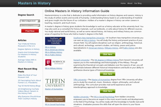The image size is (161, 107).
Task: Click the Articles sidebar heading
Action: pos(22,40)
